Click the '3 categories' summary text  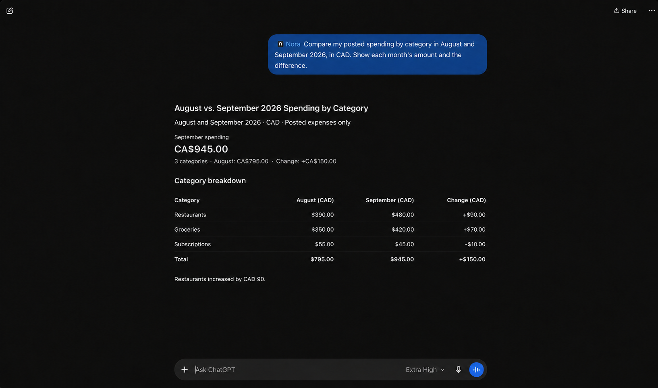click(191, 161)
